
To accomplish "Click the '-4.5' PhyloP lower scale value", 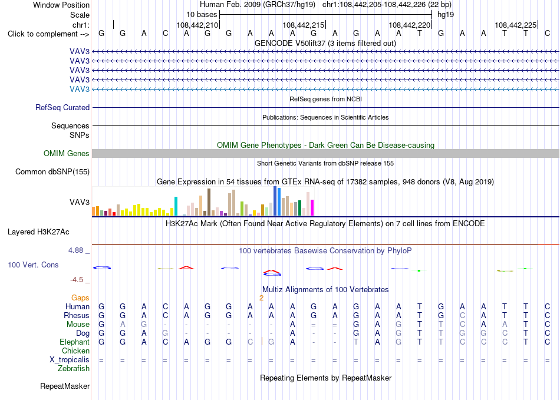I will [77, 280].
